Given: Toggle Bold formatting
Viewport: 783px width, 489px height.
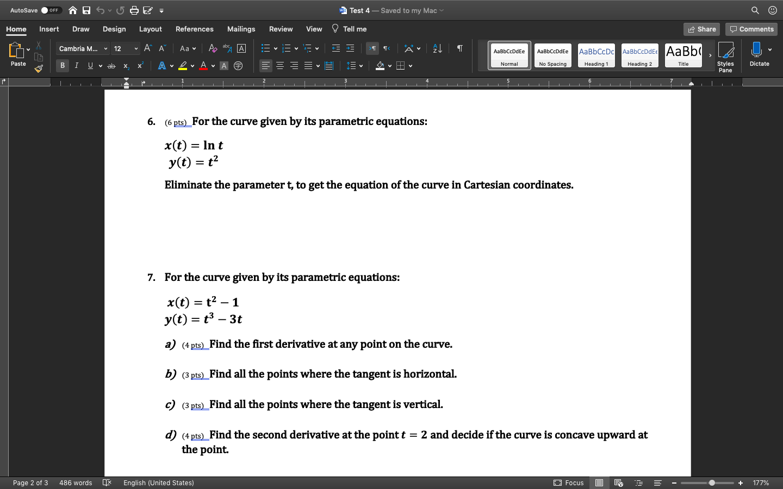Looking at the screenshot, I should pyautogui.click(x=63, y=66).
